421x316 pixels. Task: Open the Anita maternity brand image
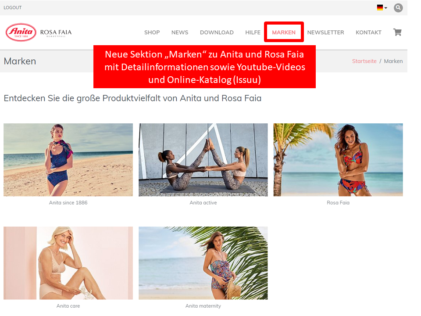tap(203, 263)
